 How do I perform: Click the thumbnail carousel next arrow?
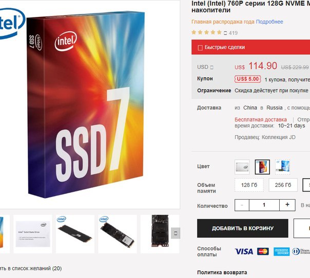point(176,233)
